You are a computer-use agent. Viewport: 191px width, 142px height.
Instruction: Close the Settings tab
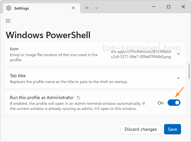pyautogui.click(x=73, y=8)
